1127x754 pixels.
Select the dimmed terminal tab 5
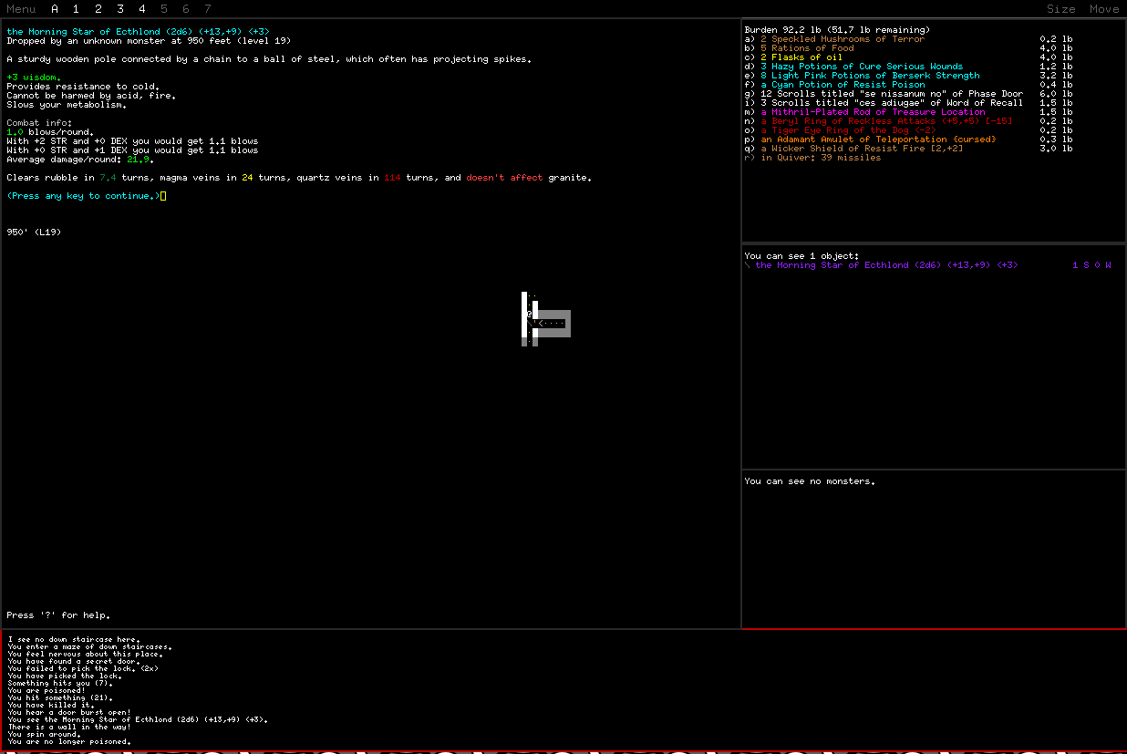coord(164,8)
